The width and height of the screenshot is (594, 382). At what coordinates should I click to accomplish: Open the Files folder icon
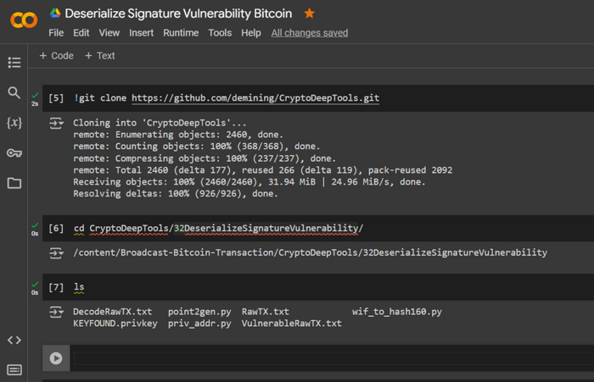click(14, 183)
